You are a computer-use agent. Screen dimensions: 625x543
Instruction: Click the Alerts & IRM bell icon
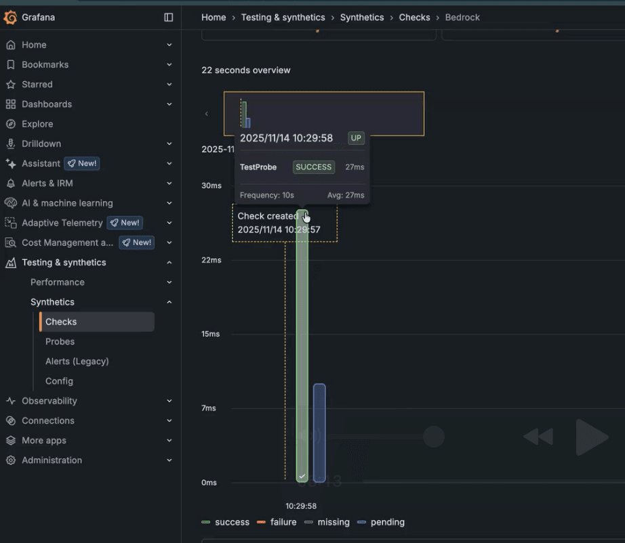point(11,183)
